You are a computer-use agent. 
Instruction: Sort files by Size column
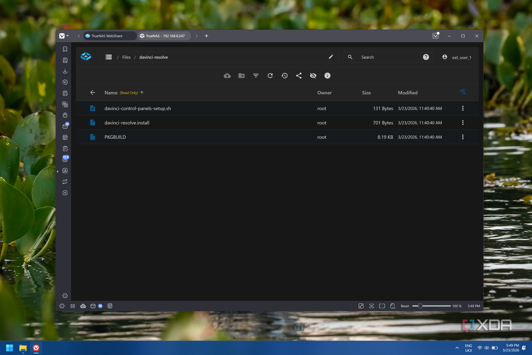[x=366, y=93]
